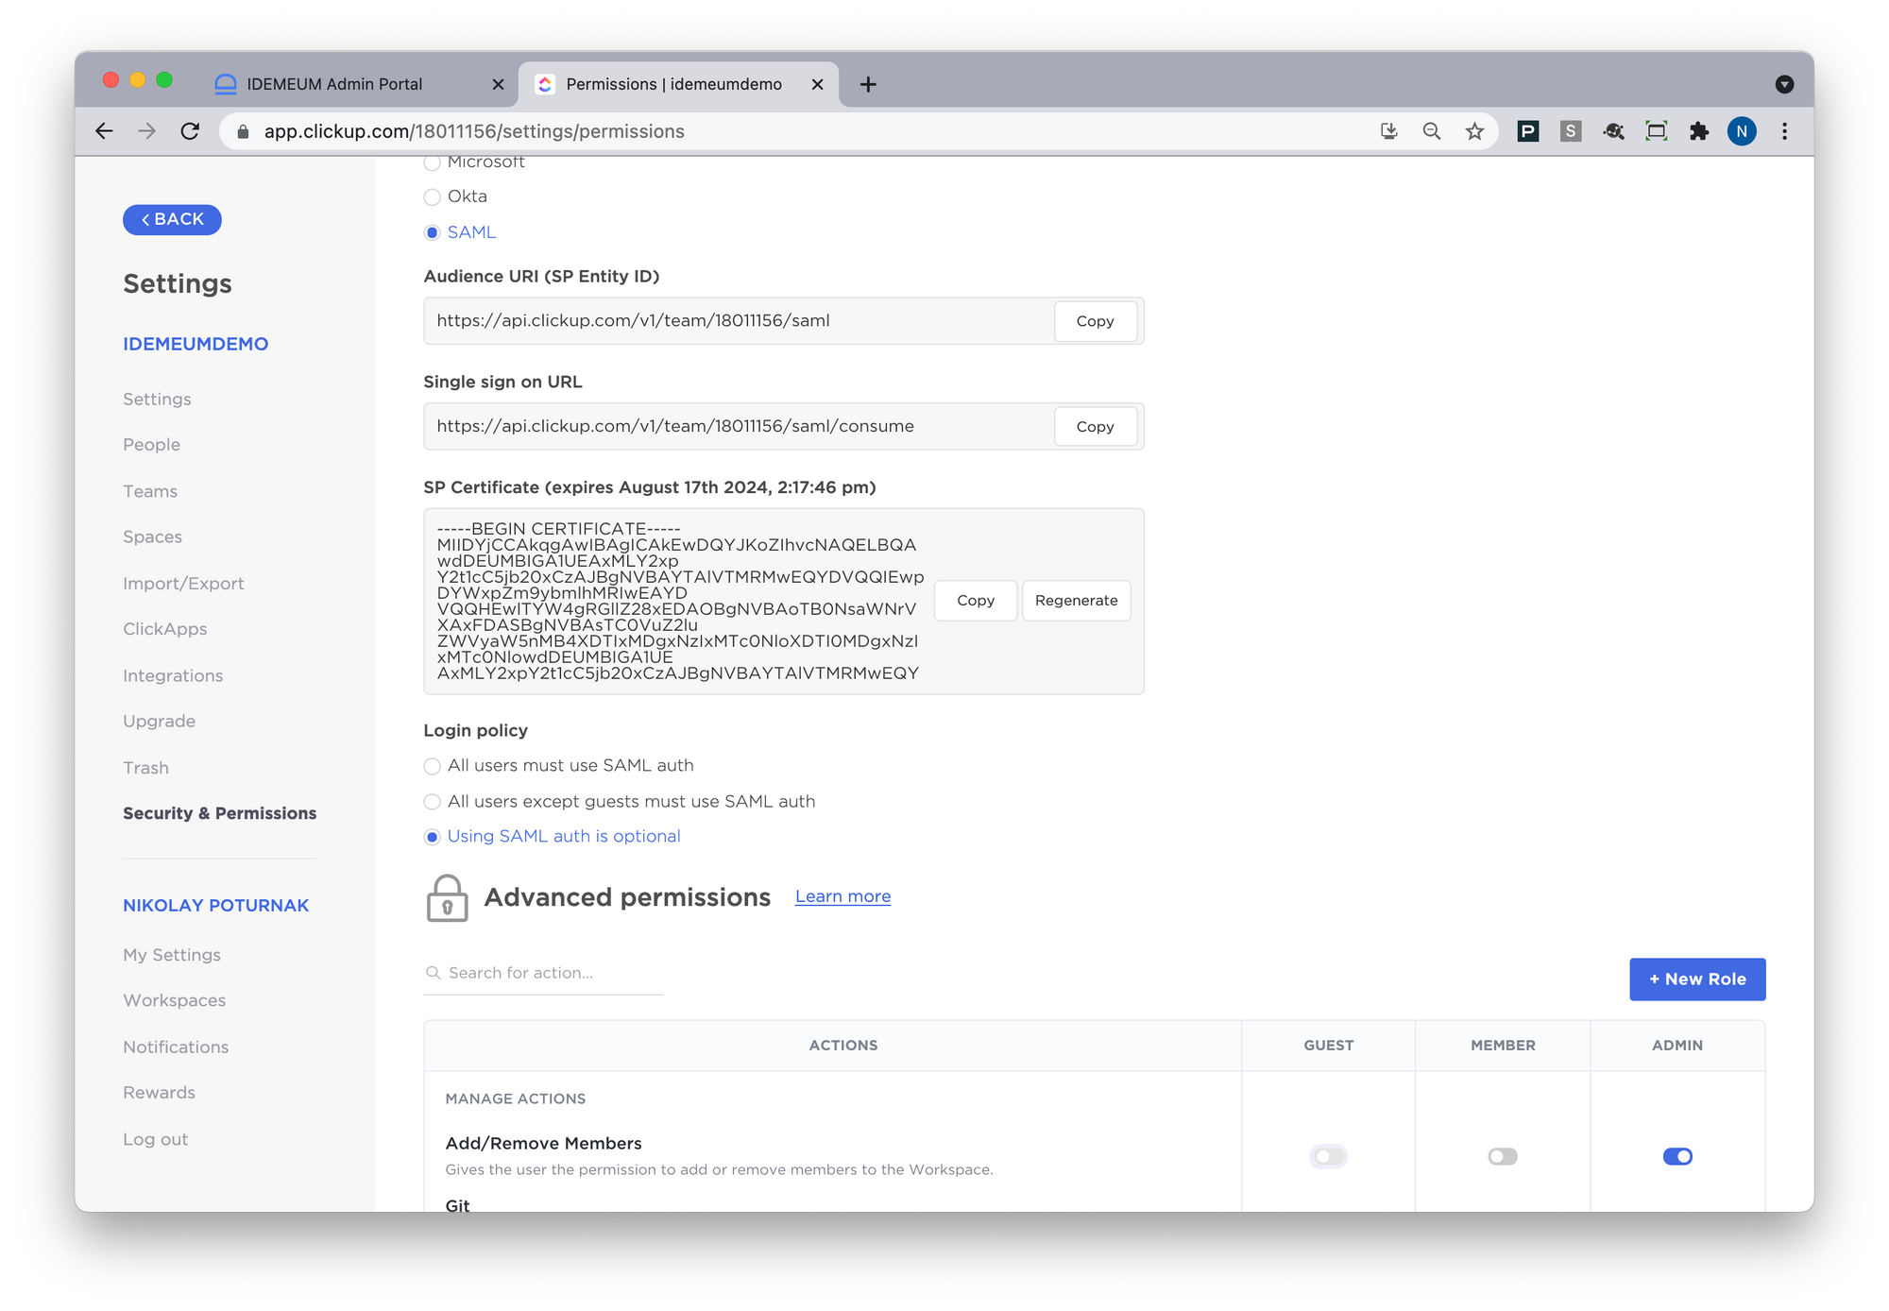Select the Okta radio option
Screen dimensions: 1889x1311
pyautogui.click(x=432, y=197)
